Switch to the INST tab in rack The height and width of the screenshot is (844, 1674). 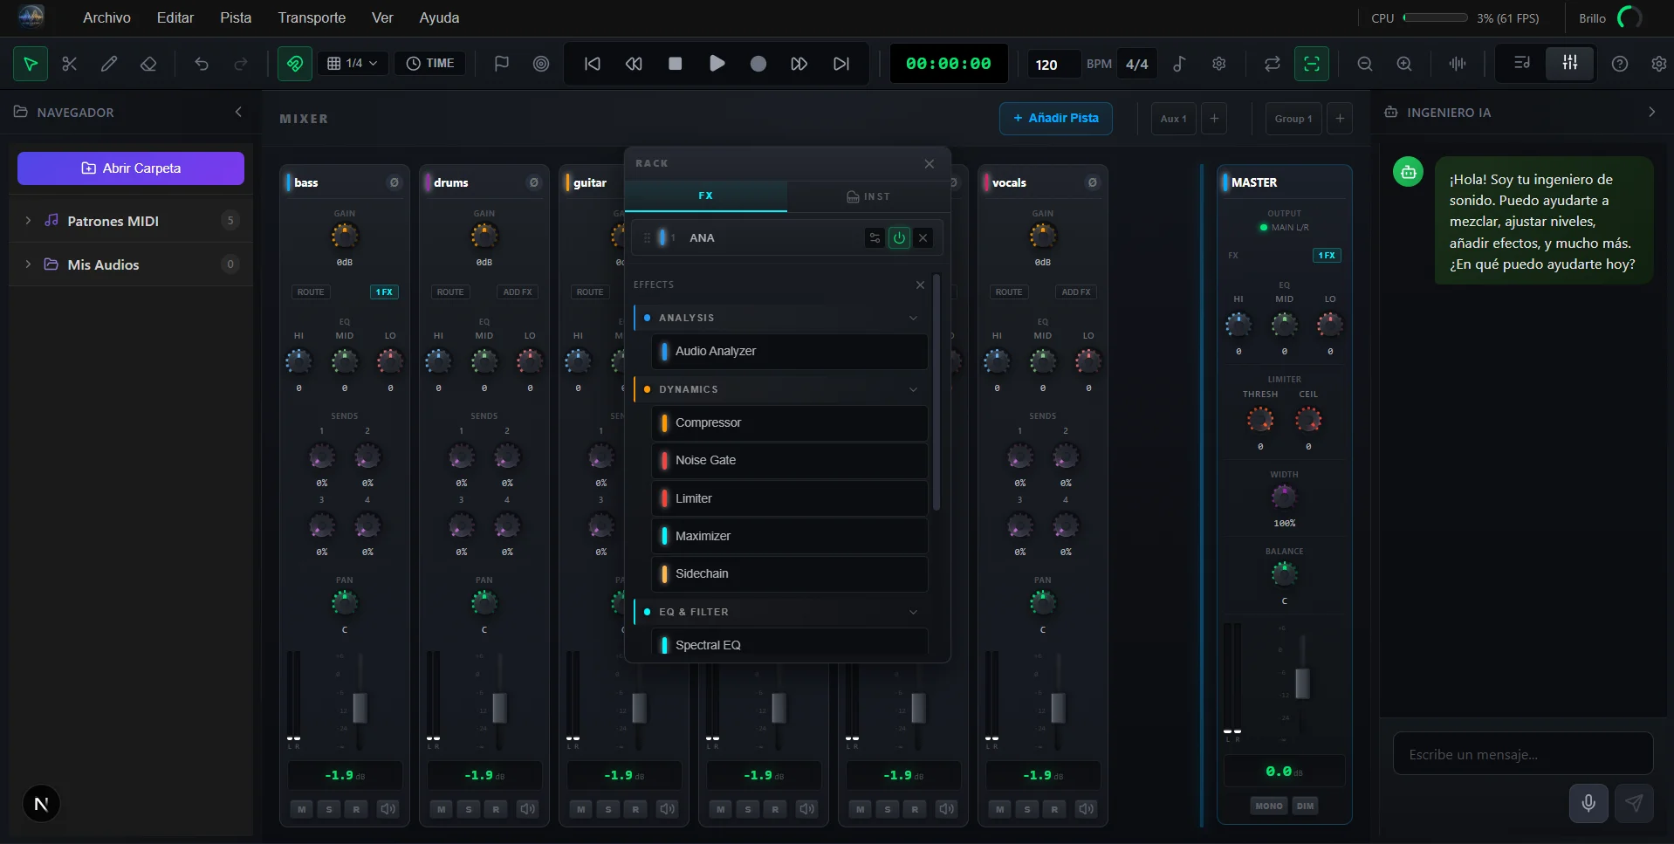pos(868,196)
